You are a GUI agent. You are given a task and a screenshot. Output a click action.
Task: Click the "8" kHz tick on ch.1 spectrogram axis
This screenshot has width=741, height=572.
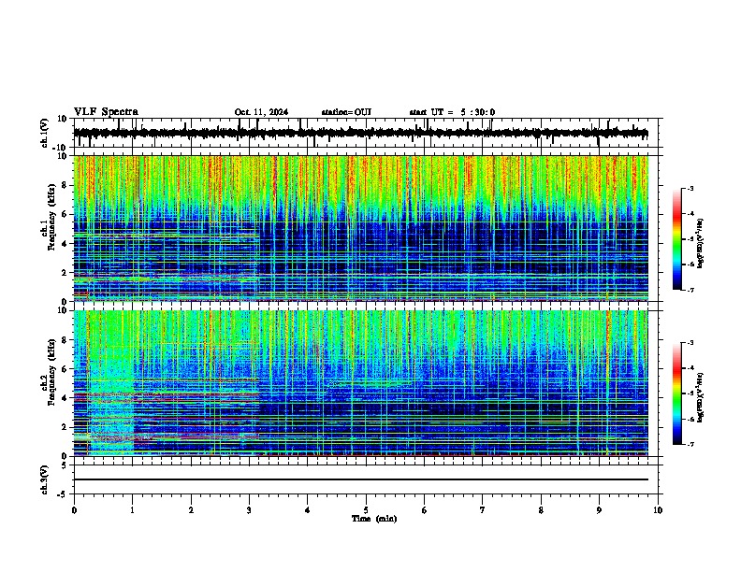click(x=65, y=185)
